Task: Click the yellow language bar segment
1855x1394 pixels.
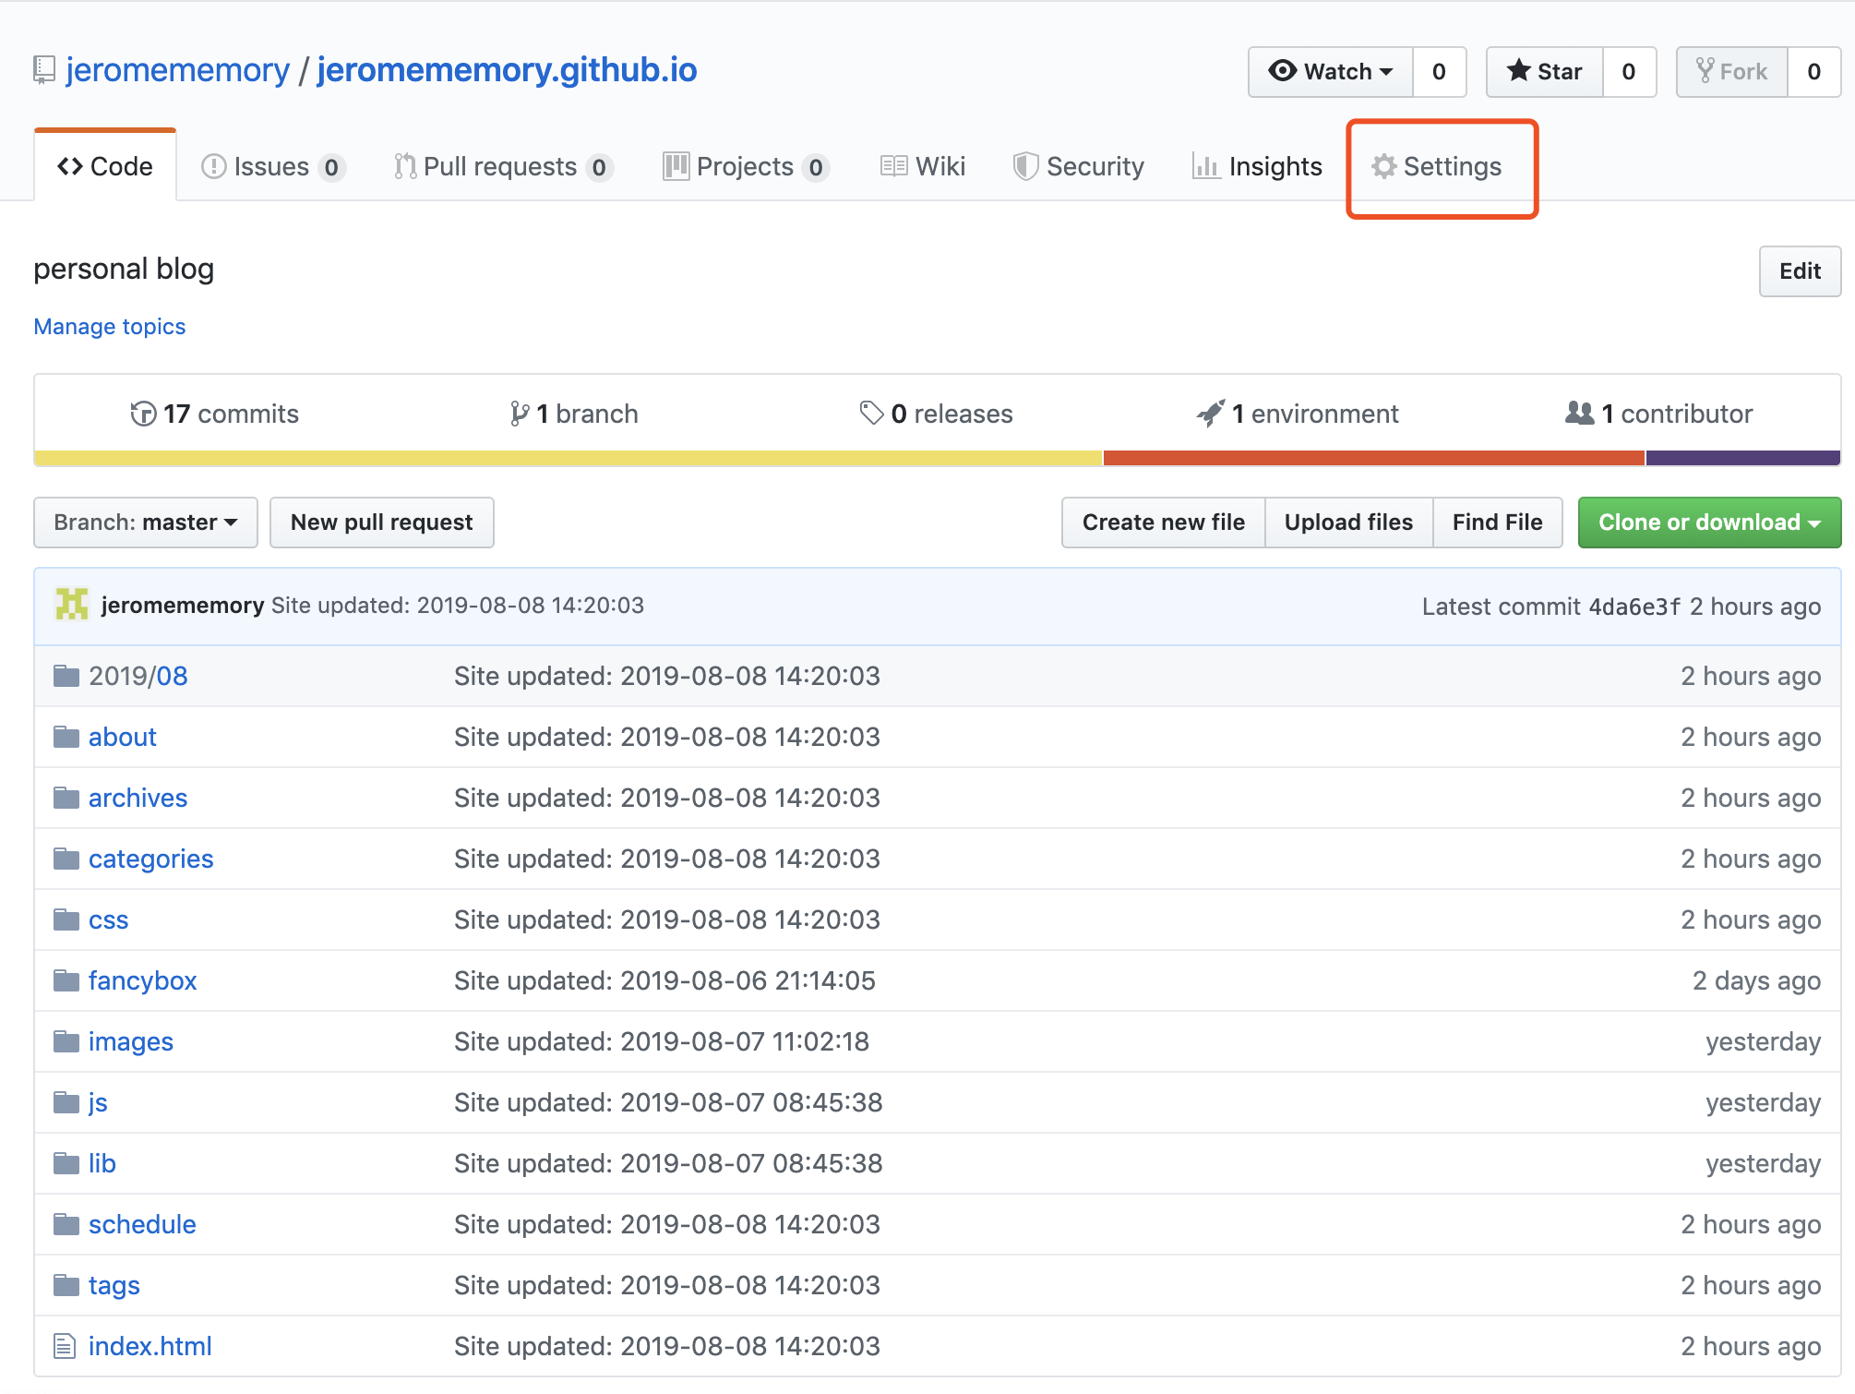Action: point(568,458)
